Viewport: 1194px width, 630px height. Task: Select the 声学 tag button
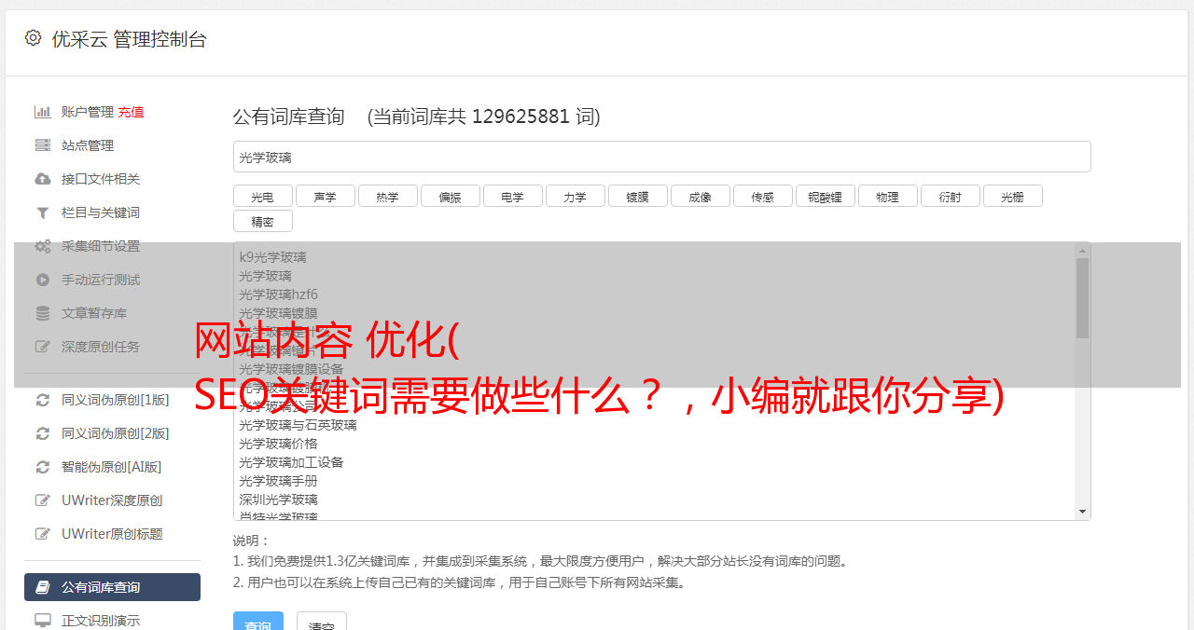[x=325, y=196]
